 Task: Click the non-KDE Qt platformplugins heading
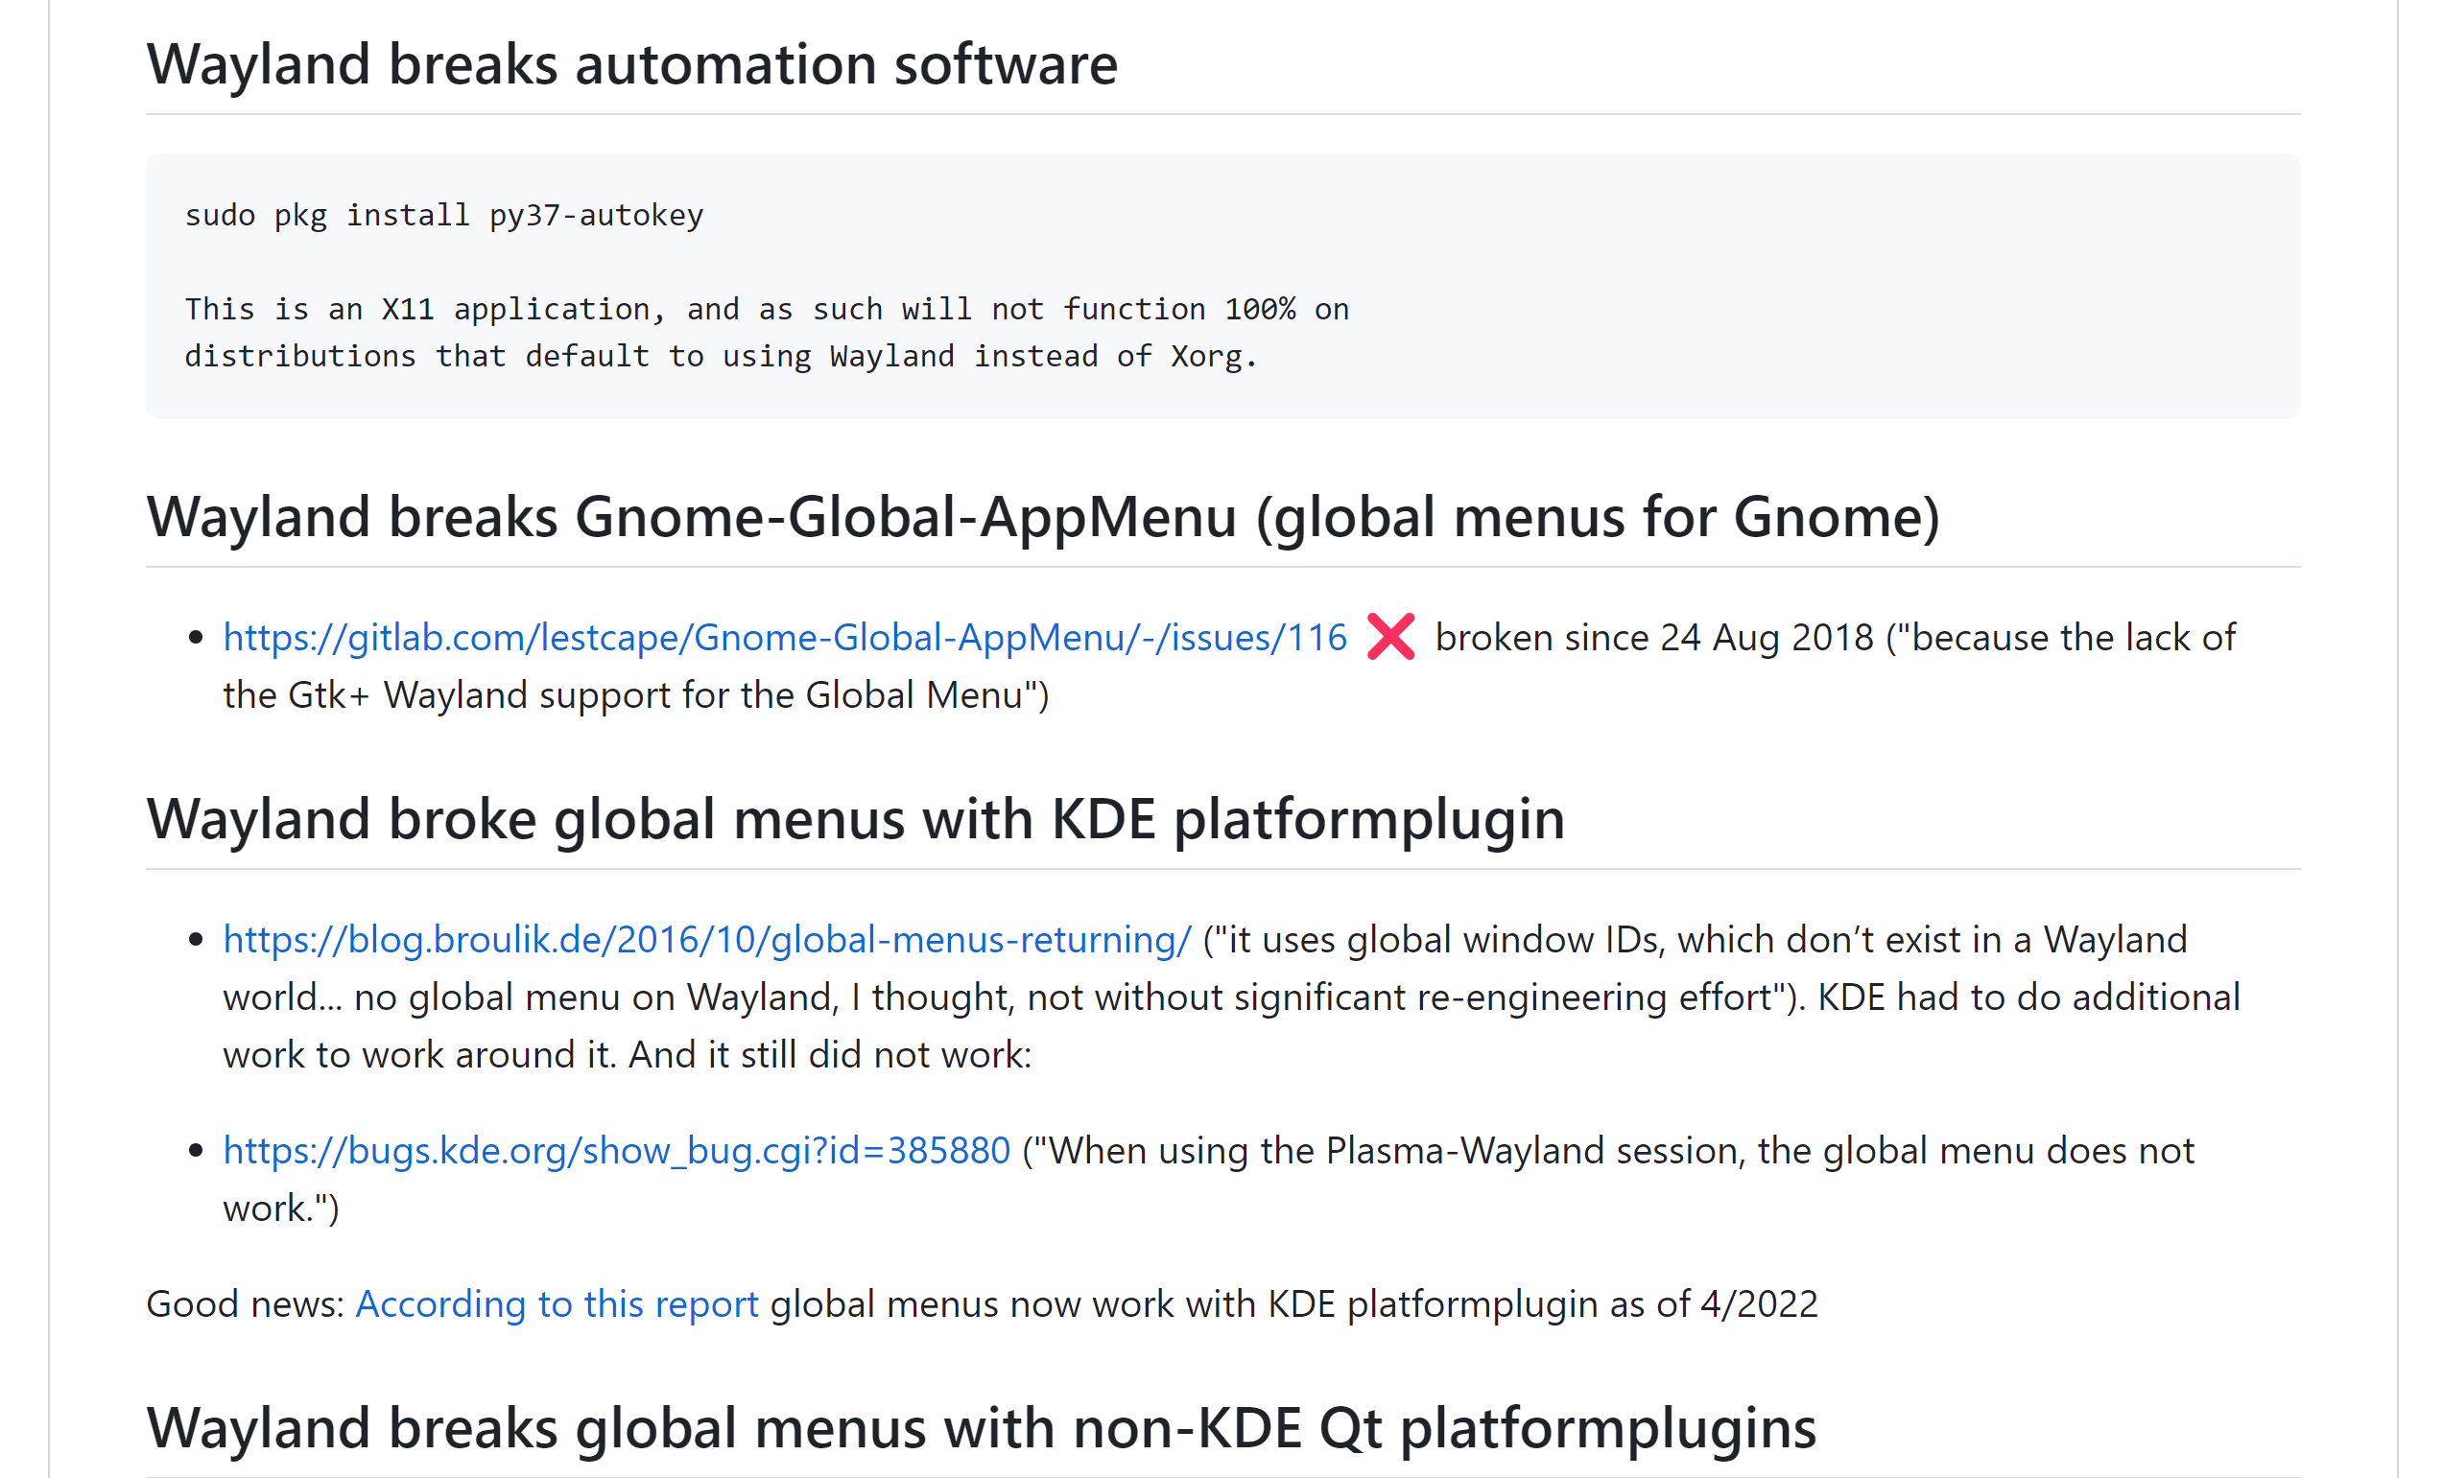981,1428
